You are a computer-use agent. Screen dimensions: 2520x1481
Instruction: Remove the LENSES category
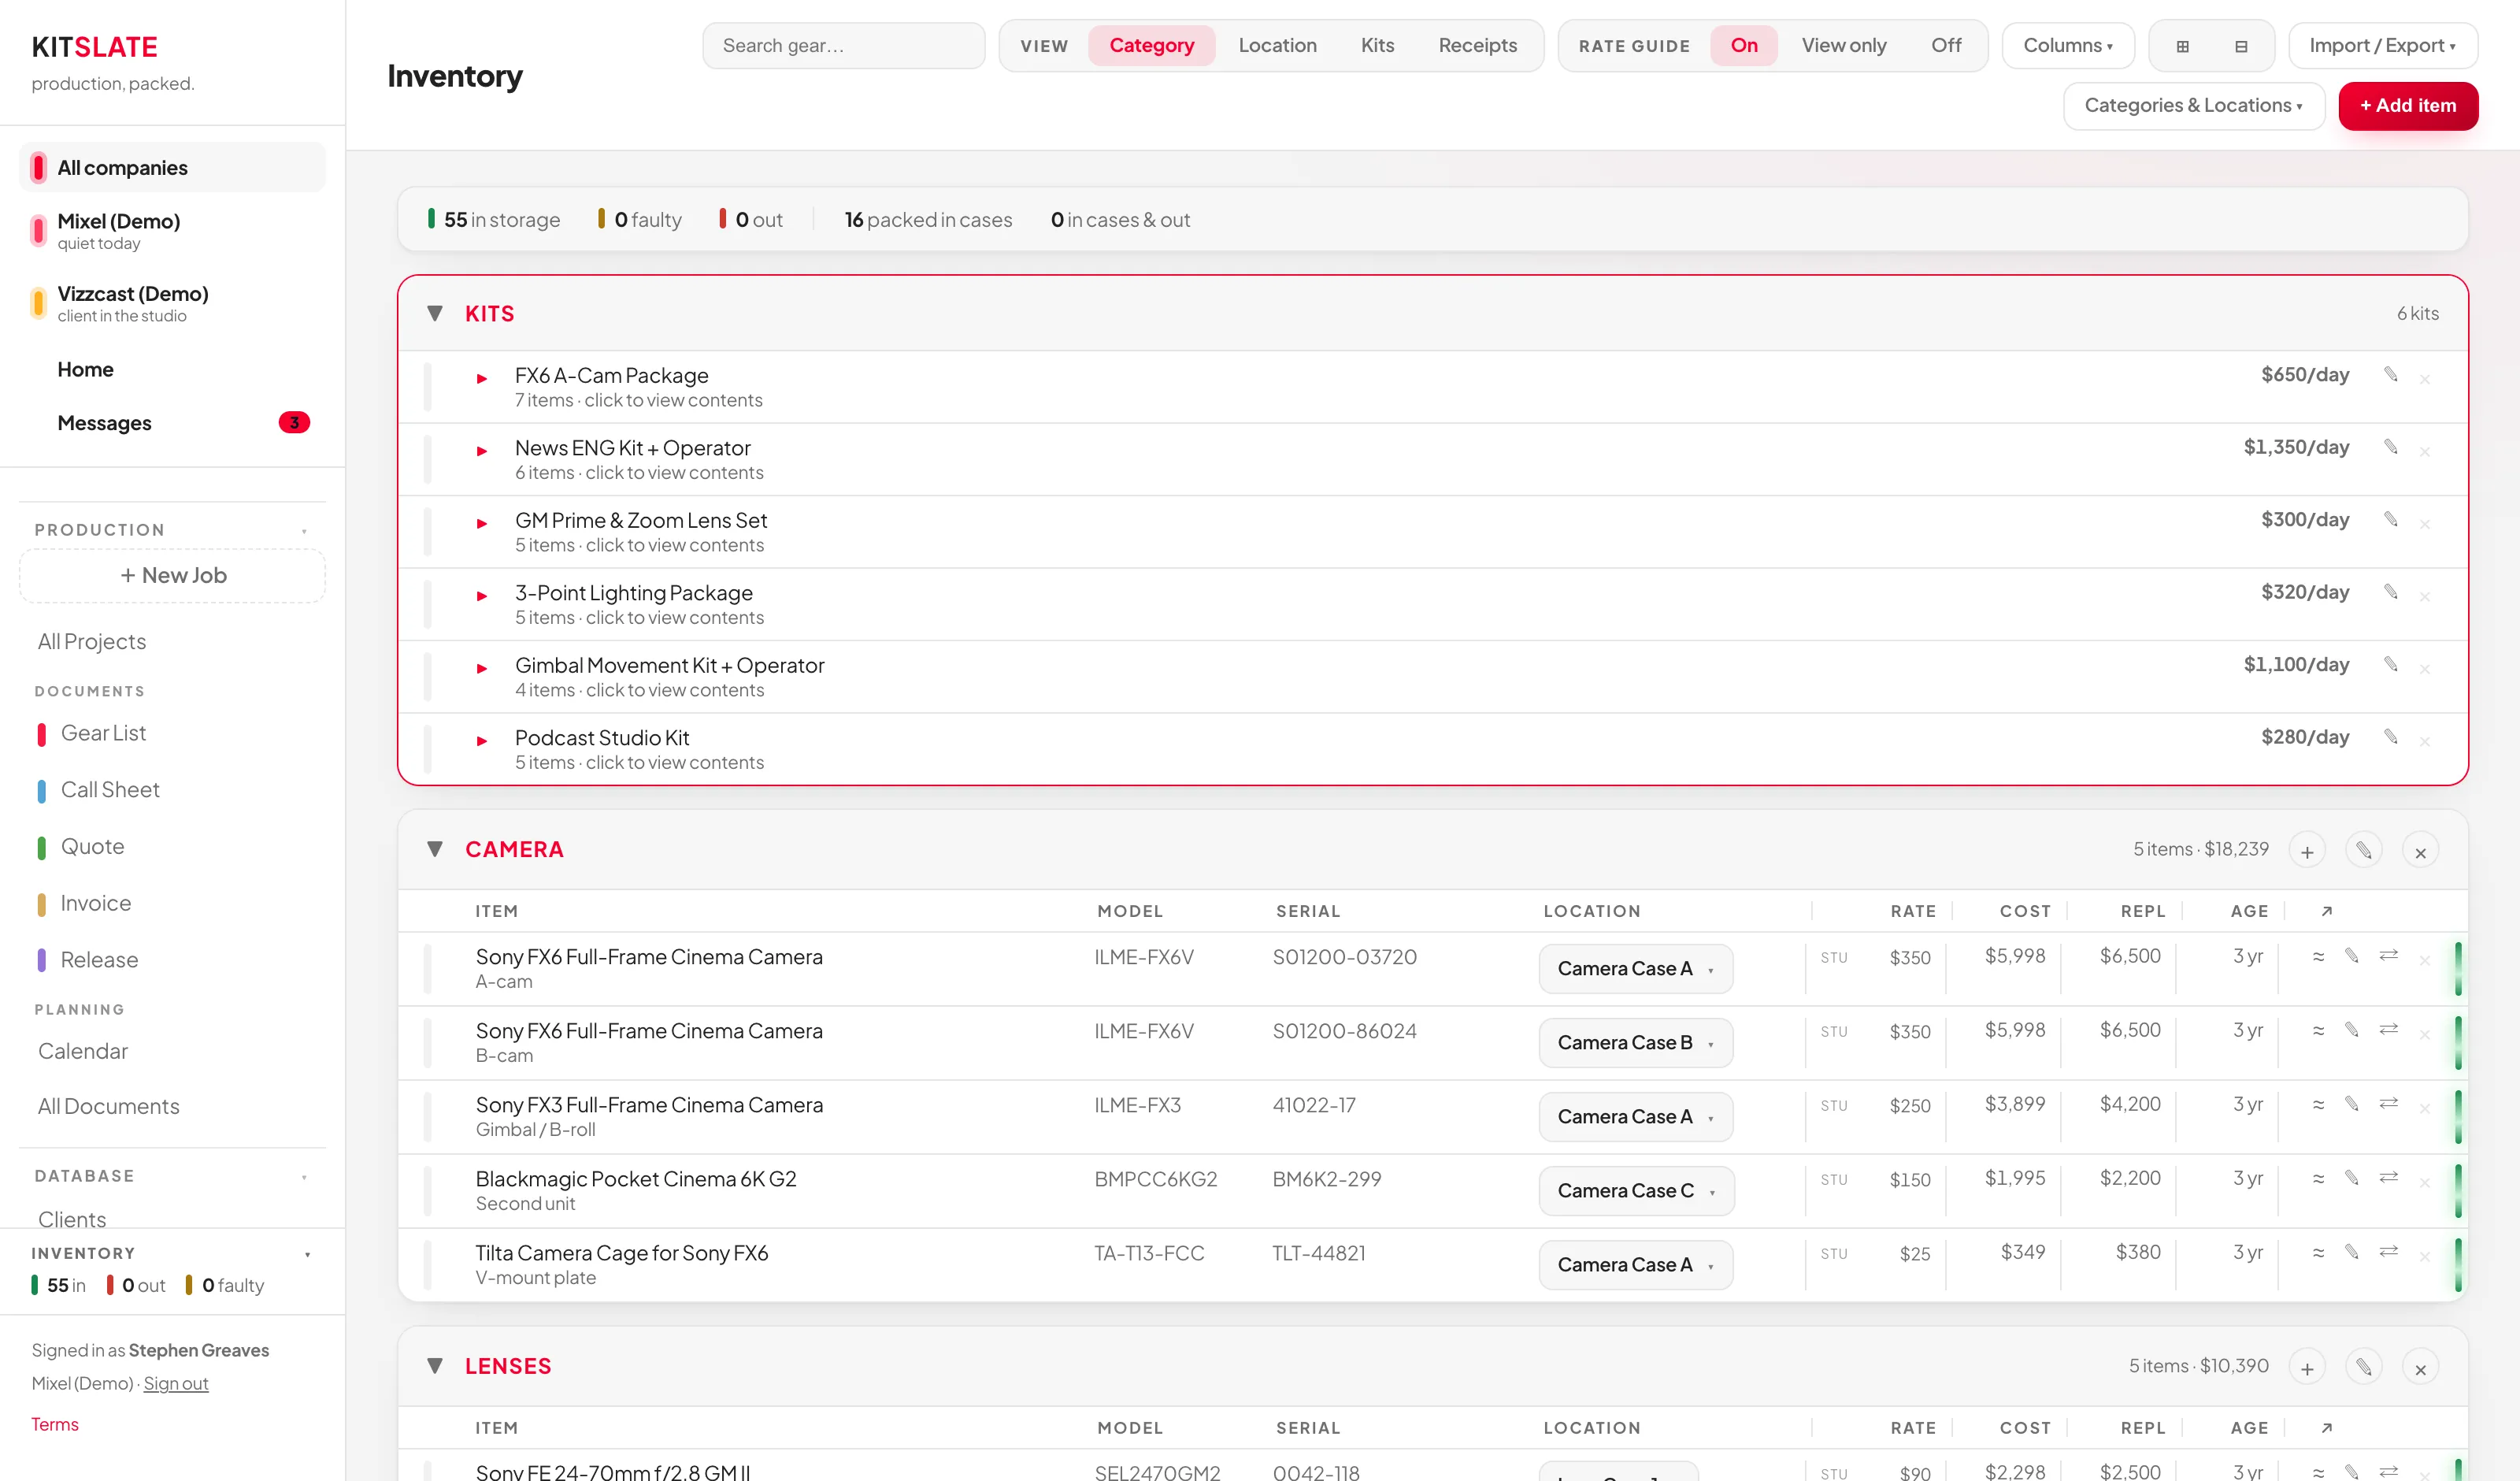2420,1367
